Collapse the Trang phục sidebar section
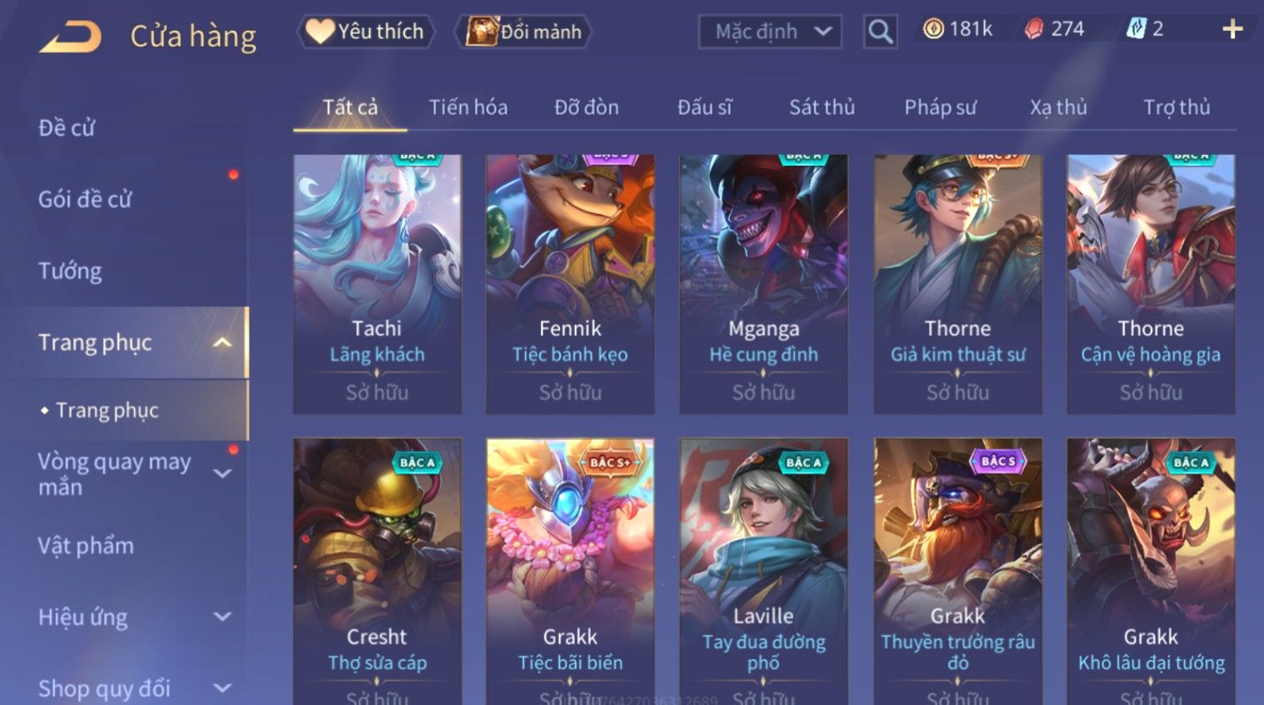This screenshot has width=1264, height=705. (222, 342)
